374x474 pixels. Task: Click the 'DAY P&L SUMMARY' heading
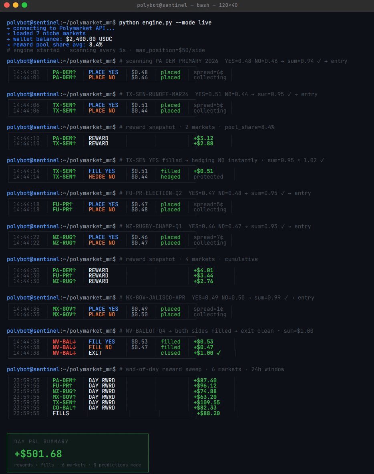[41, 441]
